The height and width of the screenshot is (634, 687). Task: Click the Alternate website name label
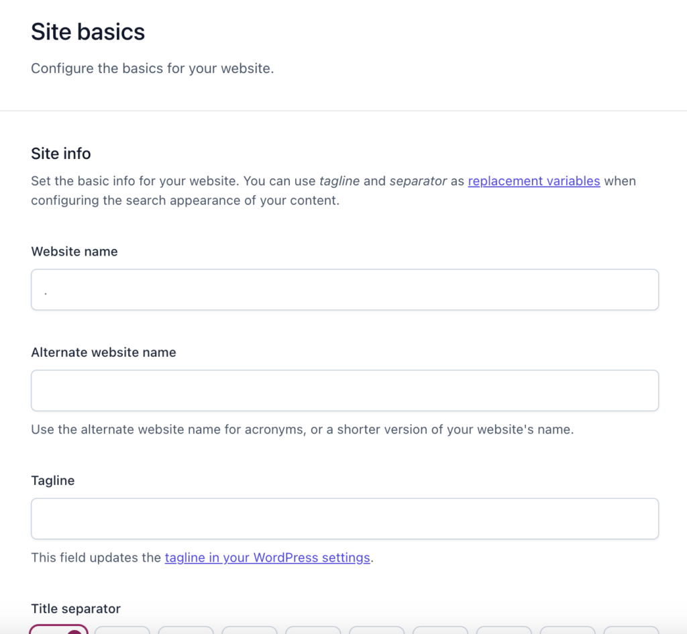pos(103,352)
